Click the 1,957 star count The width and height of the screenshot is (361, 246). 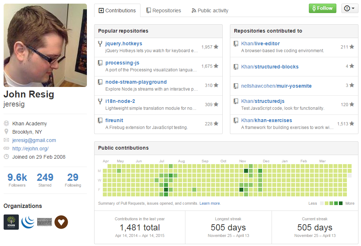coord(207,47)
